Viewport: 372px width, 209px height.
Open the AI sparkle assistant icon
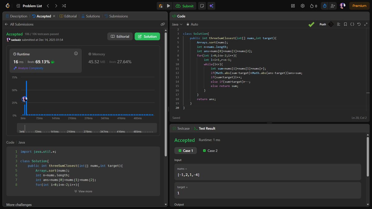pyautogui.click(x=211, y=6)
